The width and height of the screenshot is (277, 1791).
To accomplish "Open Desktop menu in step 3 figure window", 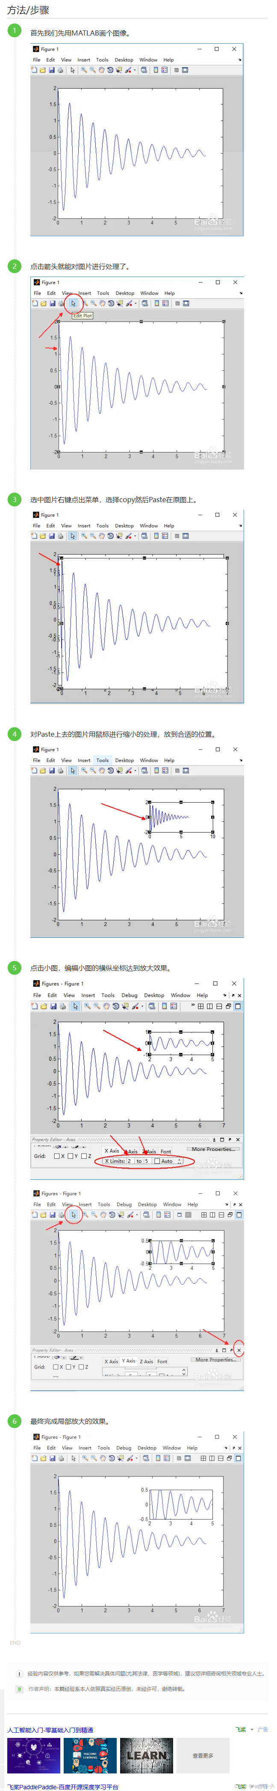I will (x=124, y=526).
